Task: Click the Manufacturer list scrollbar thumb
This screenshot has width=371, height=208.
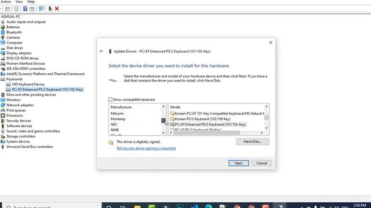Action: tap(163, 121)
